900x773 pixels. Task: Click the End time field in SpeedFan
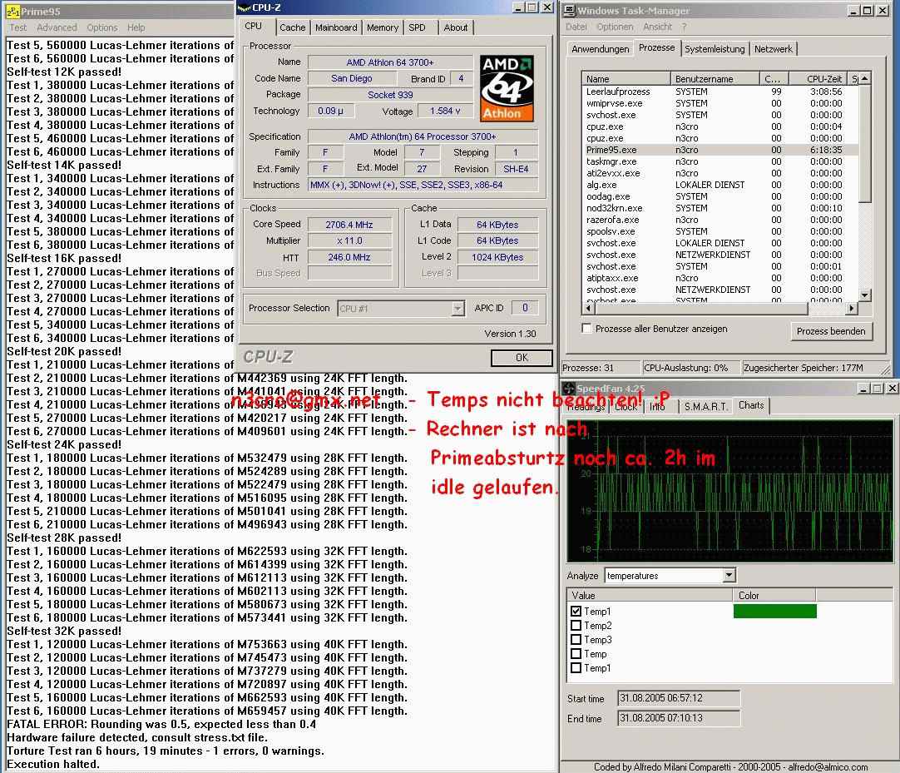(679, 718)
